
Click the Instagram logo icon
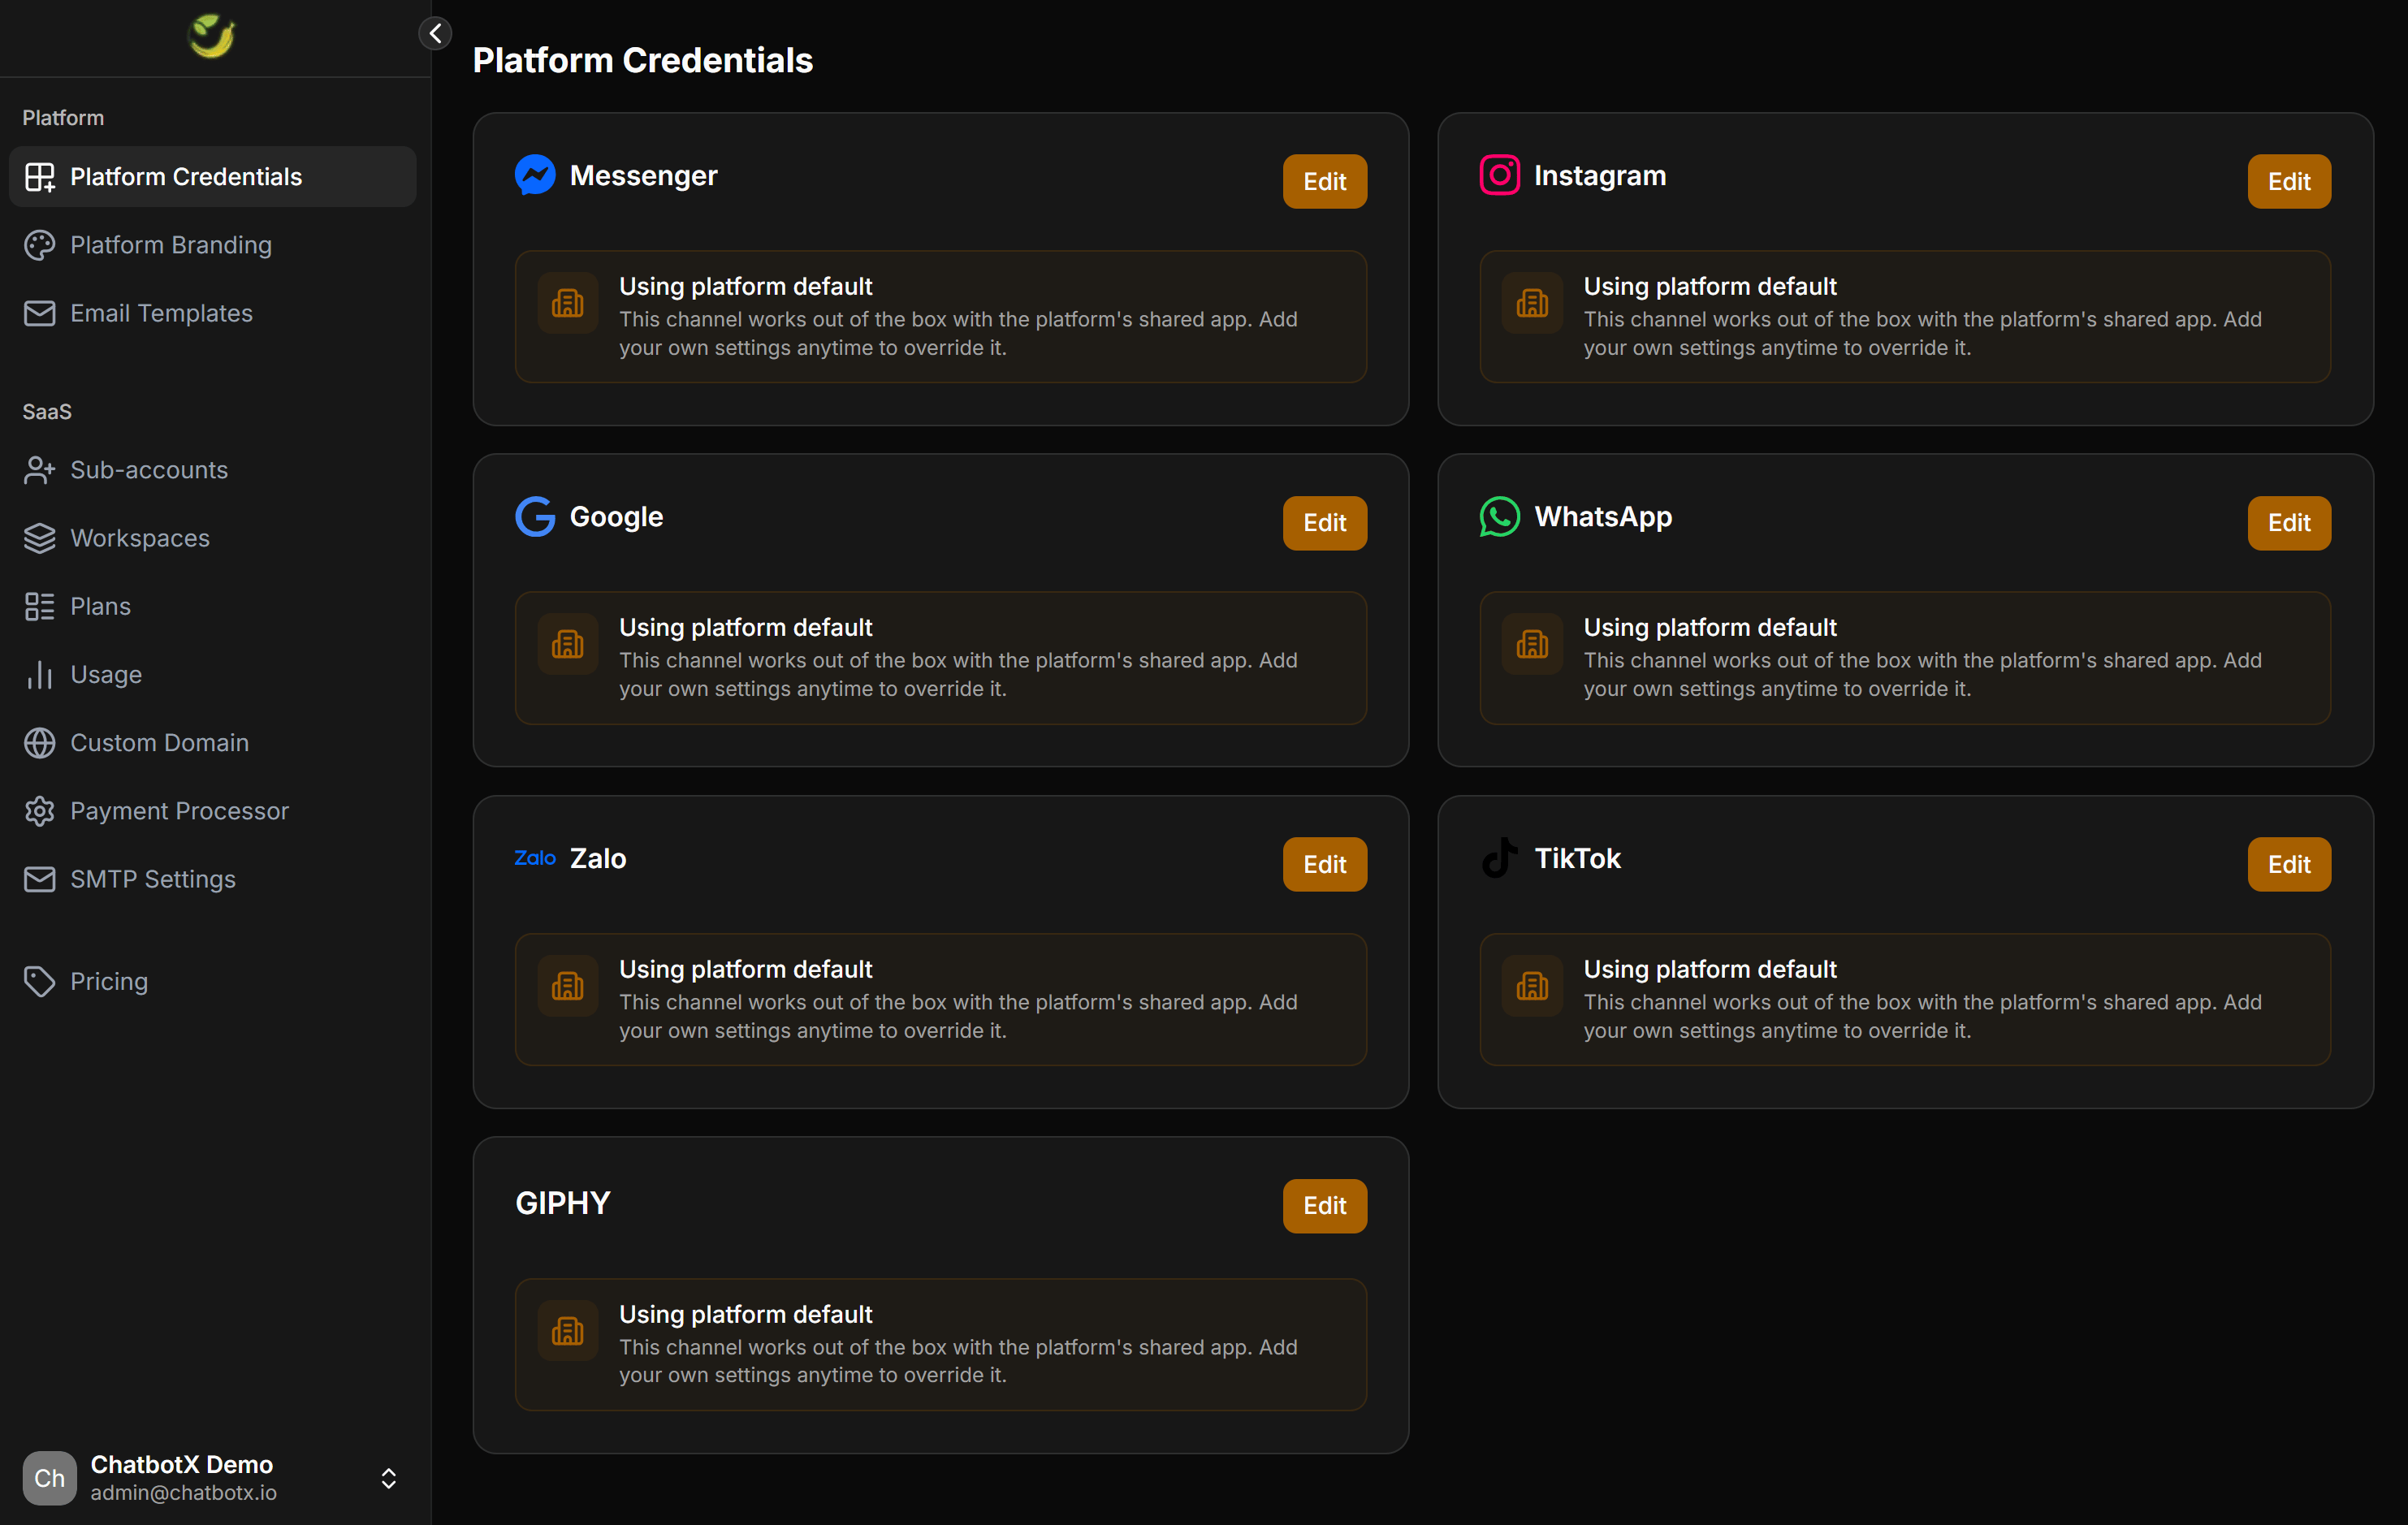1499,175
